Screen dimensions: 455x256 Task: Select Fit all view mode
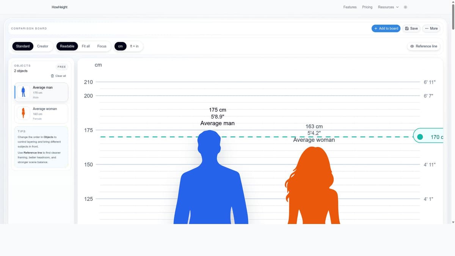(86, 46)
